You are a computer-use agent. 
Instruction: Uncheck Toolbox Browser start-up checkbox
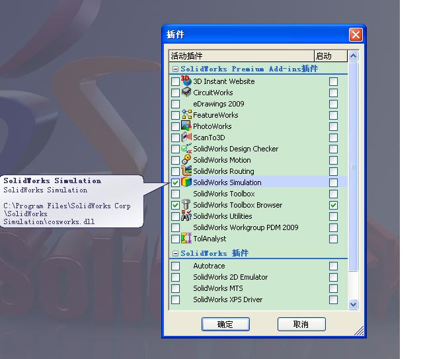coord(333,205)
